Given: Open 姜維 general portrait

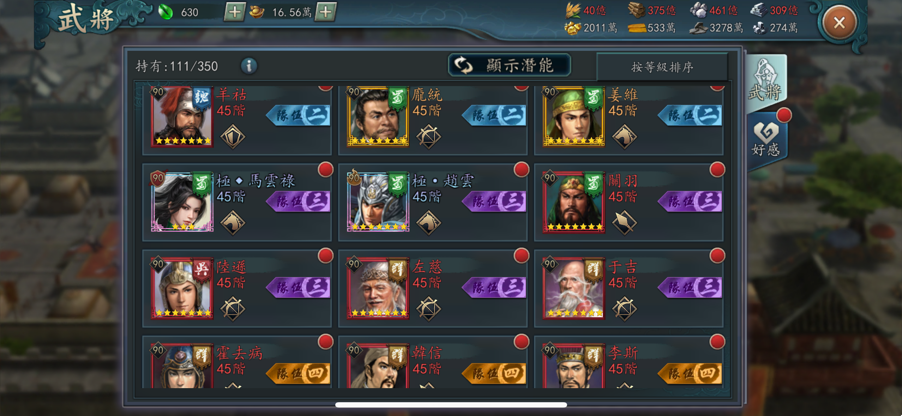Looking at the screenshot, I should (574, 116).
